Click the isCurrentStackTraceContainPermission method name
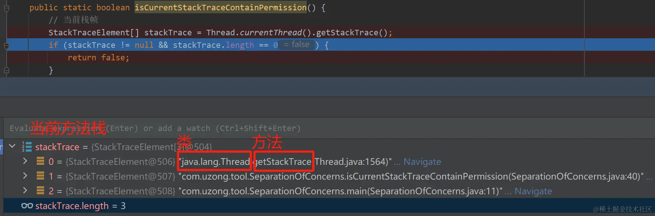This screenshot has height=216, width=655. pyautogui.click(x=220, y=7)
